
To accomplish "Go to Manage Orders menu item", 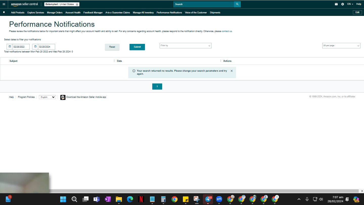I will [55, 13].
